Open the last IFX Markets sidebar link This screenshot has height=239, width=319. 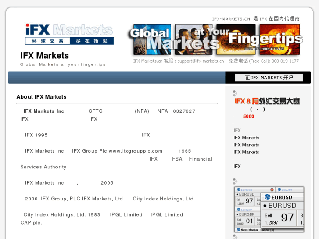click(x=246, y=152)
